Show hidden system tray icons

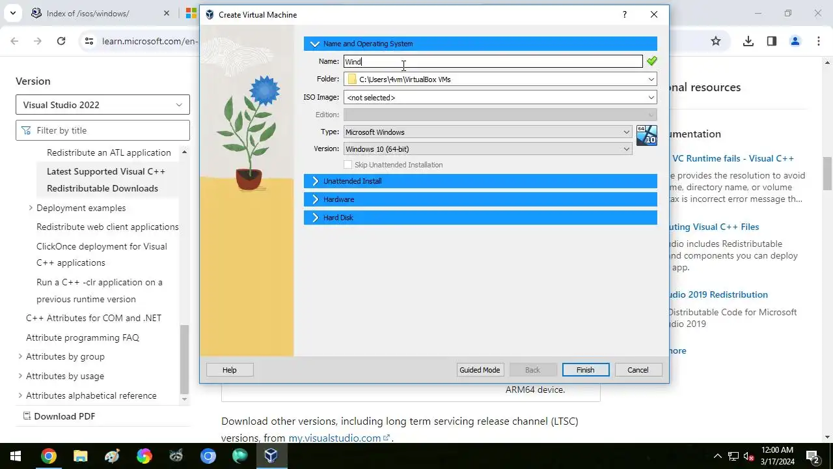coord(717,456)
